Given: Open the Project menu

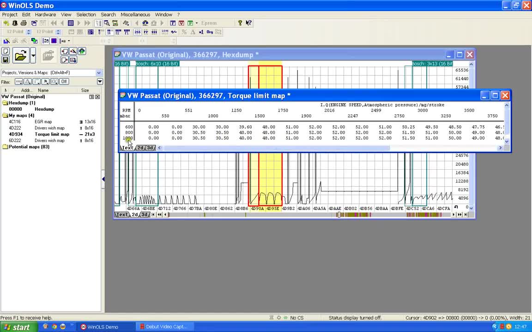Looking at the screenshot, I should coord(10,15).
